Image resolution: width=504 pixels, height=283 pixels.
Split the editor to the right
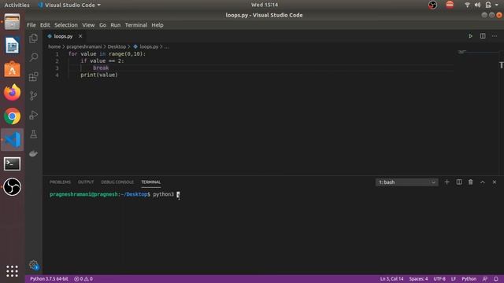point(483,36)
